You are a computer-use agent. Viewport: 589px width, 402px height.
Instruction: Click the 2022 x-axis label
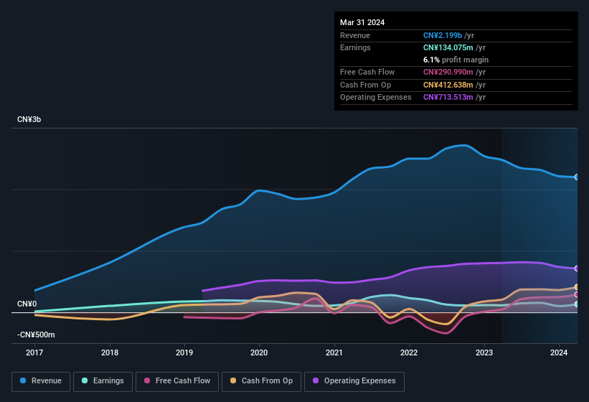pyautogui.click(x=409, y=352)
